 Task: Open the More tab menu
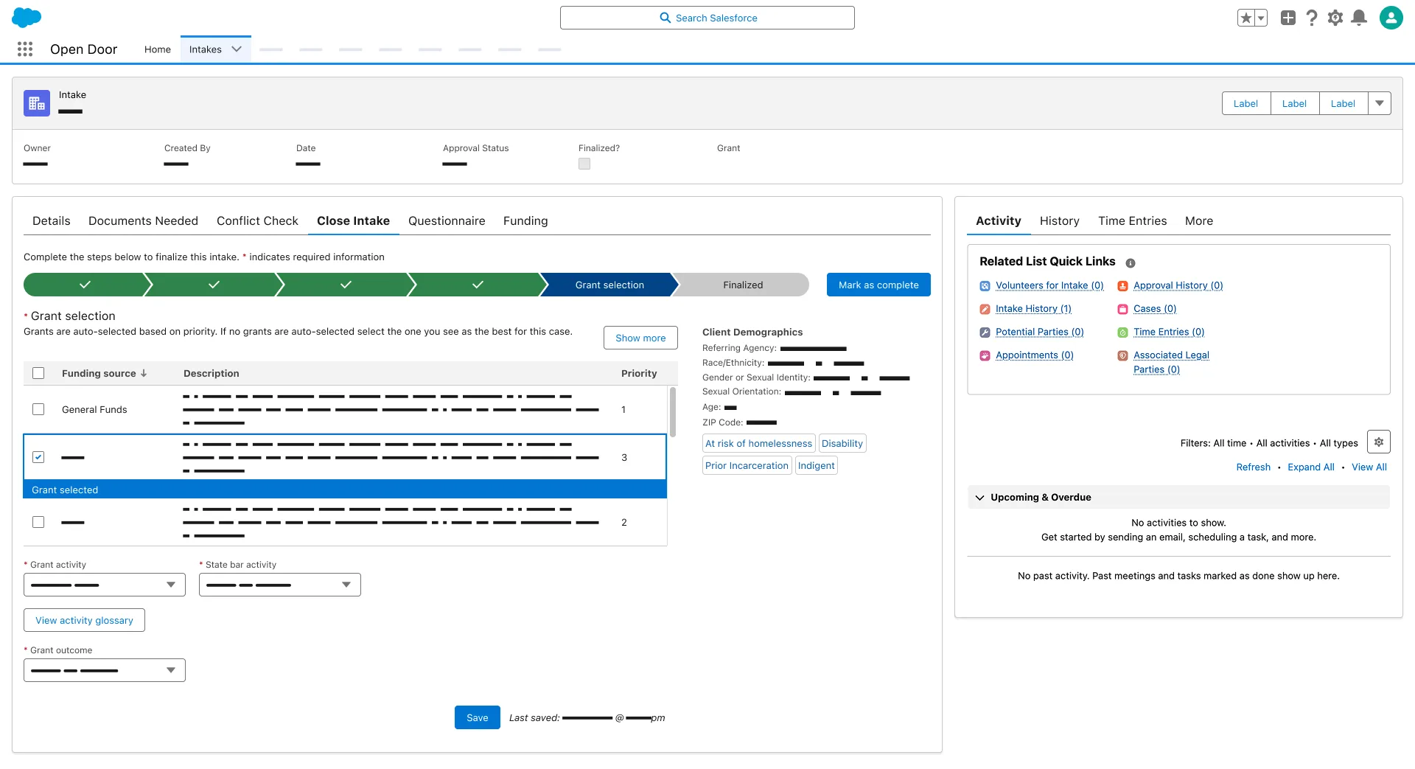click(x=1199, y=220)
